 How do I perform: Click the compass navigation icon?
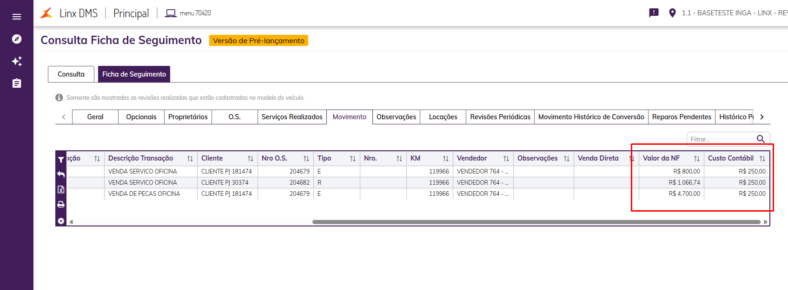17,39
